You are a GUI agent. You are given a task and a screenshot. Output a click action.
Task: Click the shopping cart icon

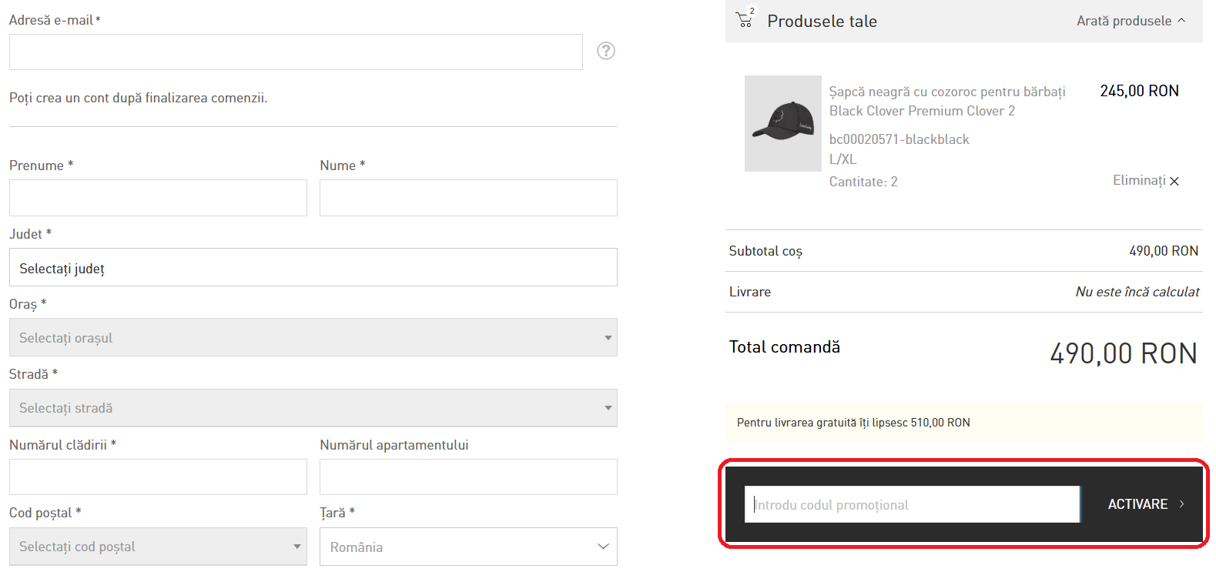click(x=745, y=20)
